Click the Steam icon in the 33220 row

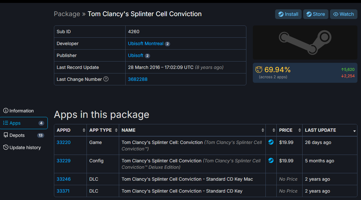click(271, 142)
